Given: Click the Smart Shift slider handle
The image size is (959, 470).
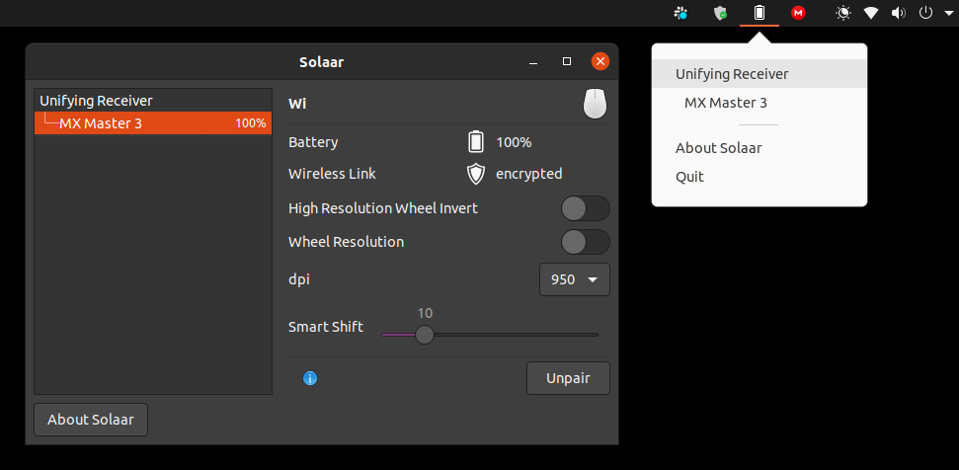Looking at the screenshot, I should pos(424,335).
